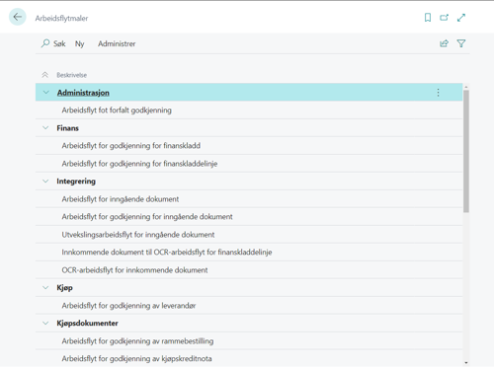This screenshot has width=494, height=369.
Task: Open page in new window icon
Action: pos(445,18)
